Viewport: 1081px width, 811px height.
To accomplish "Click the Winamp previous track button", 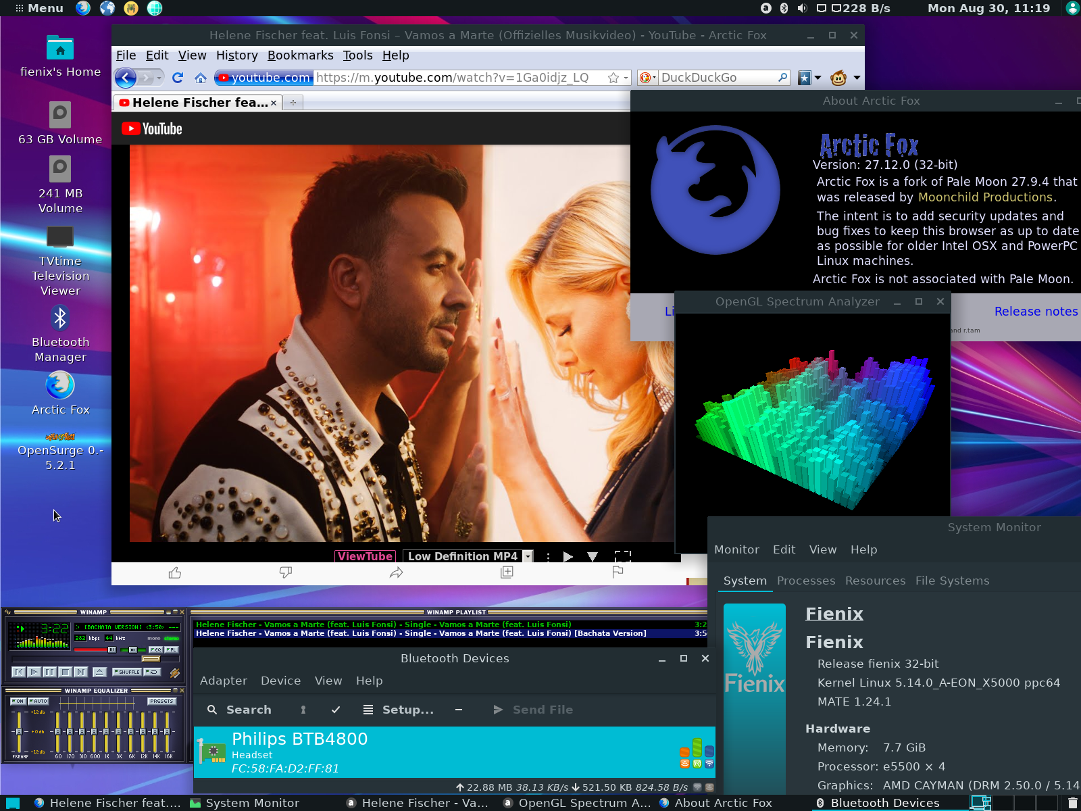I will pos(18,672).
